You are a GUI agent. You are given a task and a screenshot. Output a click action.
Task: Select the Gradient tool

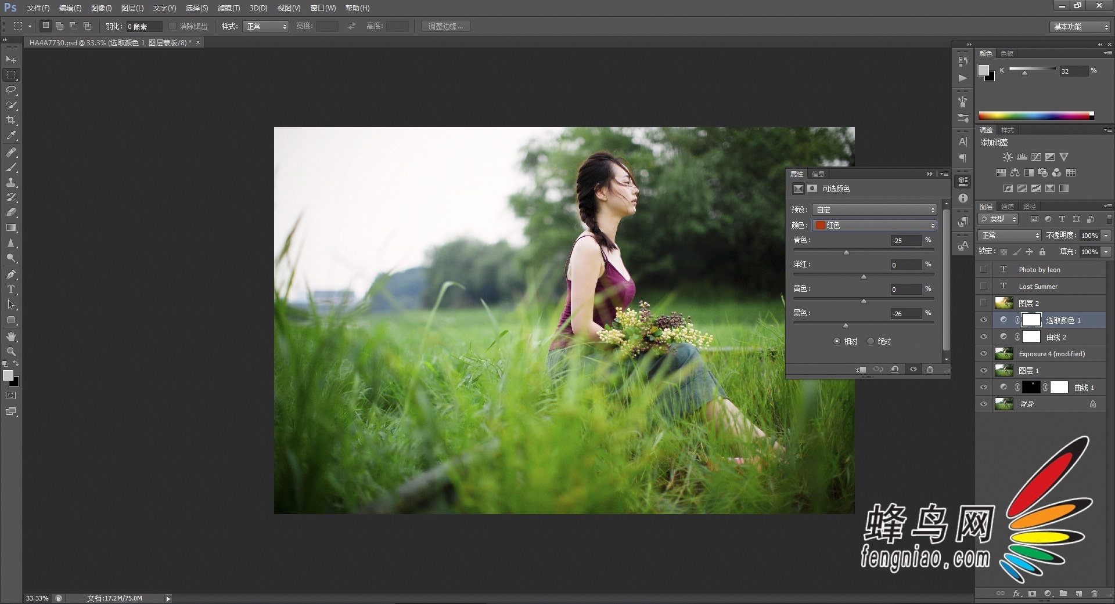(11, 227)
